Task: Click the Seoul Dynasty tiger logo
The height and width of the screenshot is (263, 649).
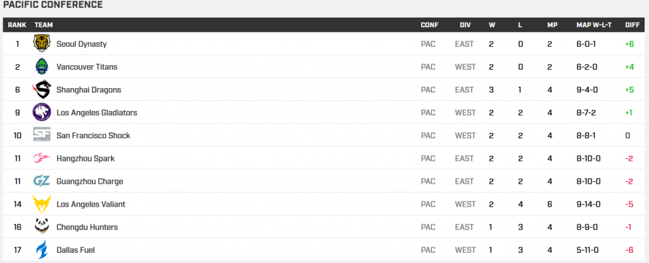Action: pyautogui.click(x=42, y=44)
